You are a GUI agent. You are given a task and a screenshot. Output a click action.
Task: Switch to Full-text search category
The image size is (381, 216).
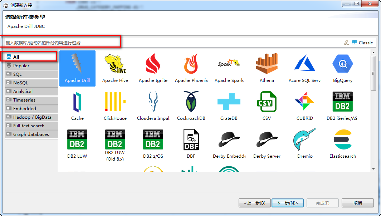click(31, 126)
